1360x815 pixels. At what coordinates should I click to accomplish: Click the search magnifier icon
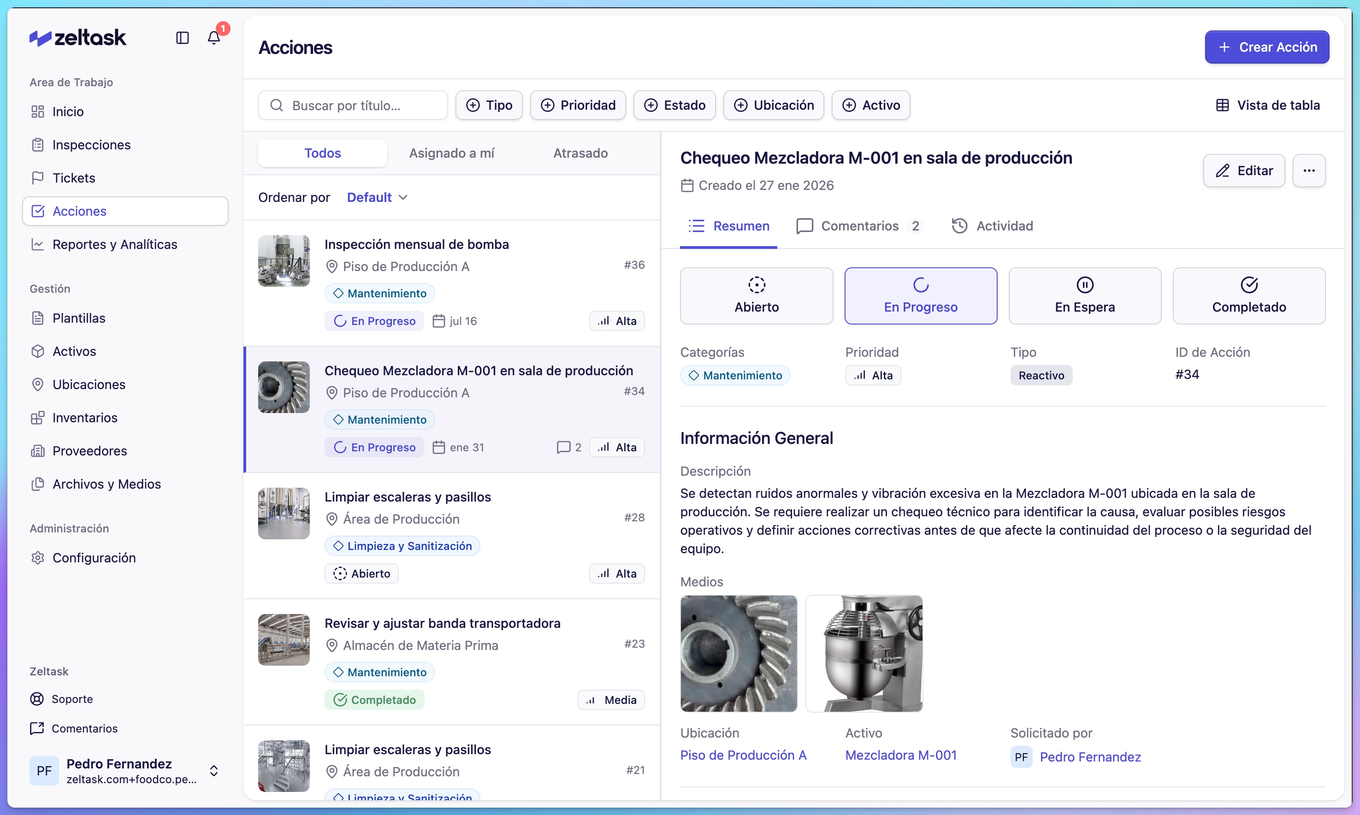pos(277,105)
